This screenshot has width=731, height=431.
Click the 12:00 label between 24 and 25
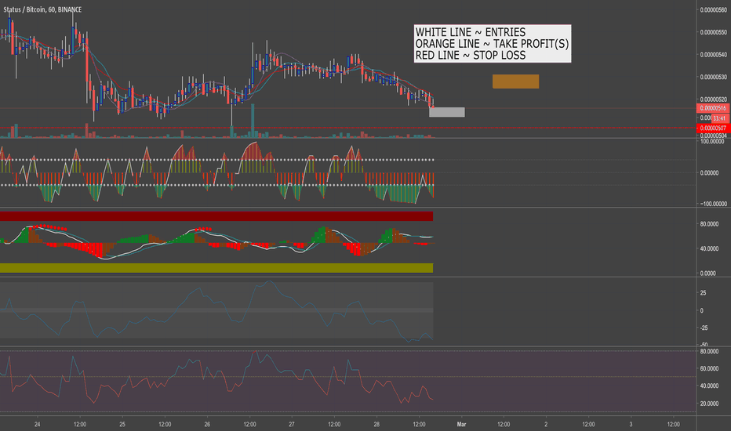(x=80, y=424)
